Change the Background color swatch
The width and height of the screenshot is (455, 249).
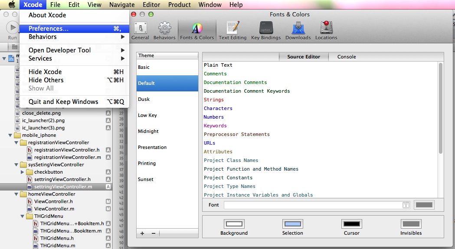pos(234,224)
